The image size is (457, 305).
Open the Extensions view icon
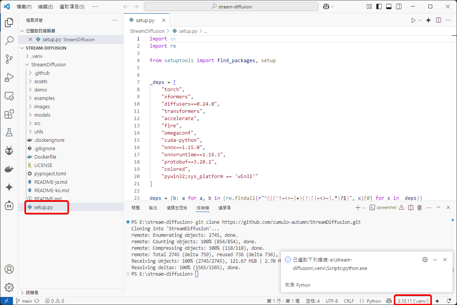(9, 114)
